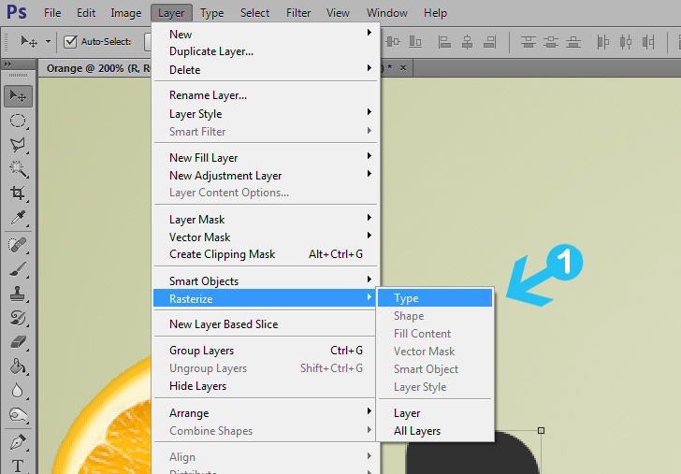Click Align Left Edges icon in options bar
Viewport: 681px width, 474px height.
pos(444,42)
